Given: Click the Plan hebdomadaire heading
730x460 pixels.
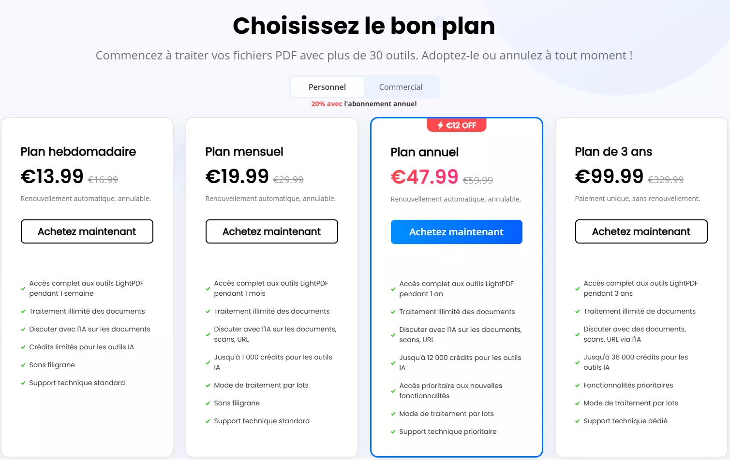Looking at the screenshot, I should pyautogui.click(x=78, y=152).
